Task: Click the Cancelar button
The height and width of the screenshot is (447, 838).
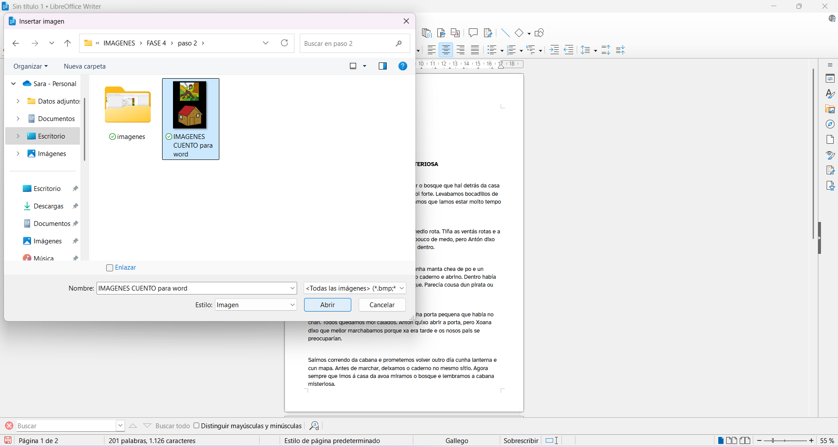Action: (382, 305)
